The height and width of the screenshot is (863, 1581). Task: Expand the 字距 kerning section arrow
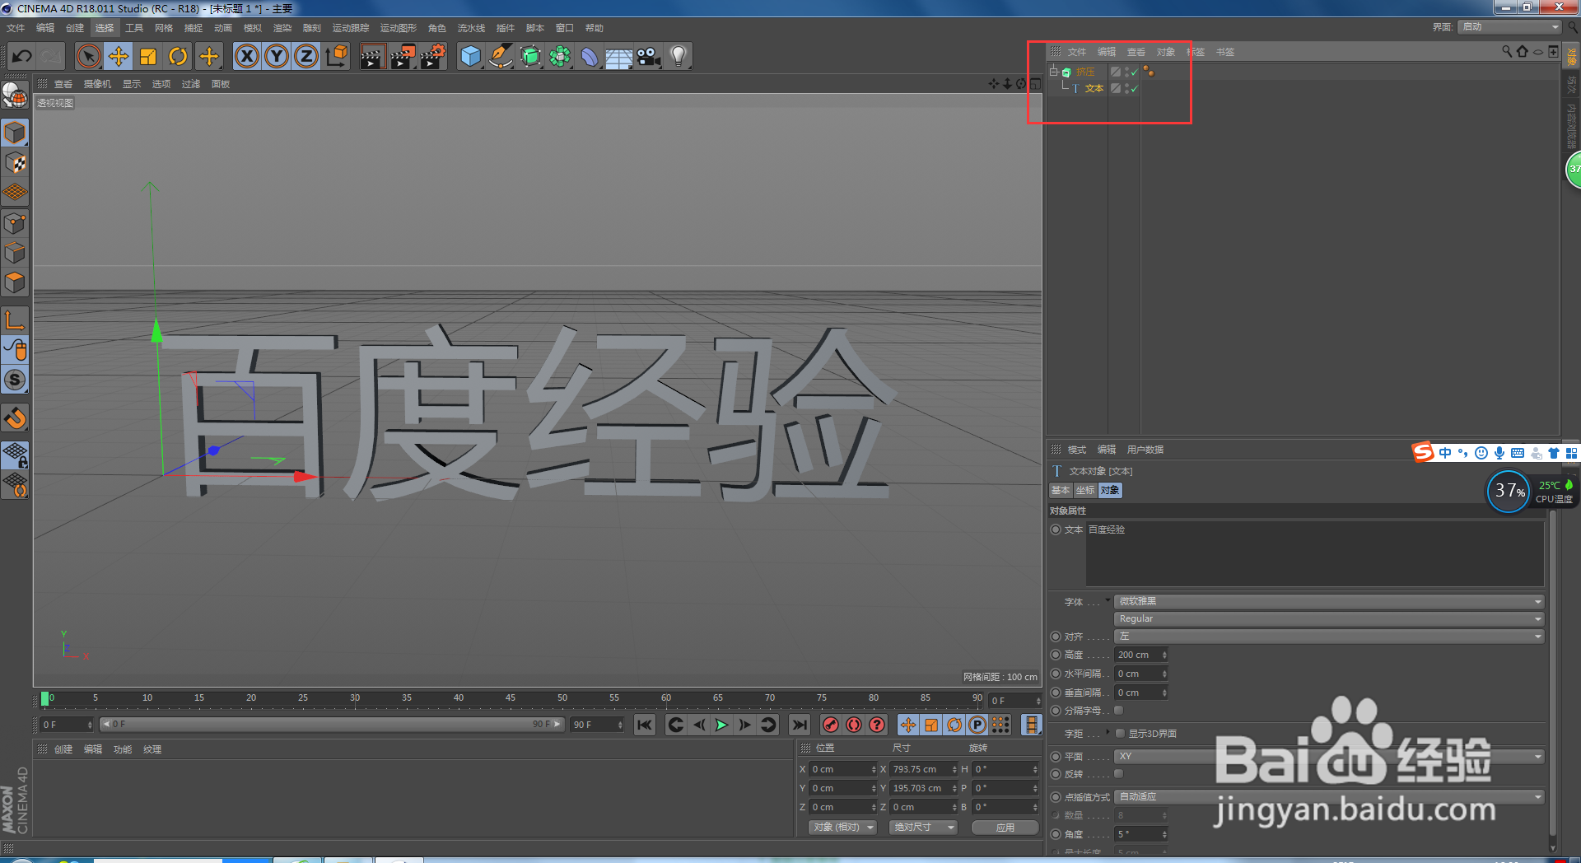click(x=1108, y=732)
